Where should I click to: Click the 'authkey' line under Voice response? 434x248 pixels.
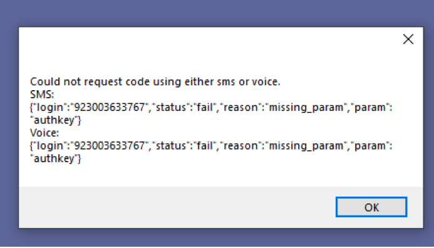click(56, 159)
